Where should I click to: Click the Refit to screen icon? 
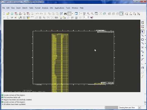tap(96, 13)
